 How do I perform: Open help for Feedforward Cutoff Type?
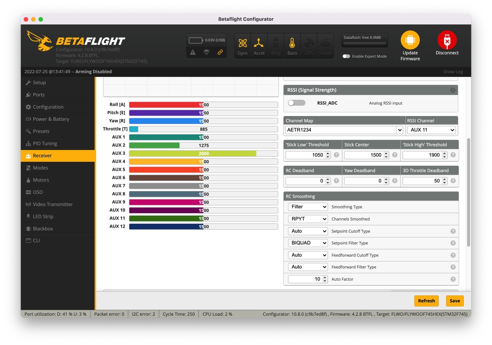(453, 255)
